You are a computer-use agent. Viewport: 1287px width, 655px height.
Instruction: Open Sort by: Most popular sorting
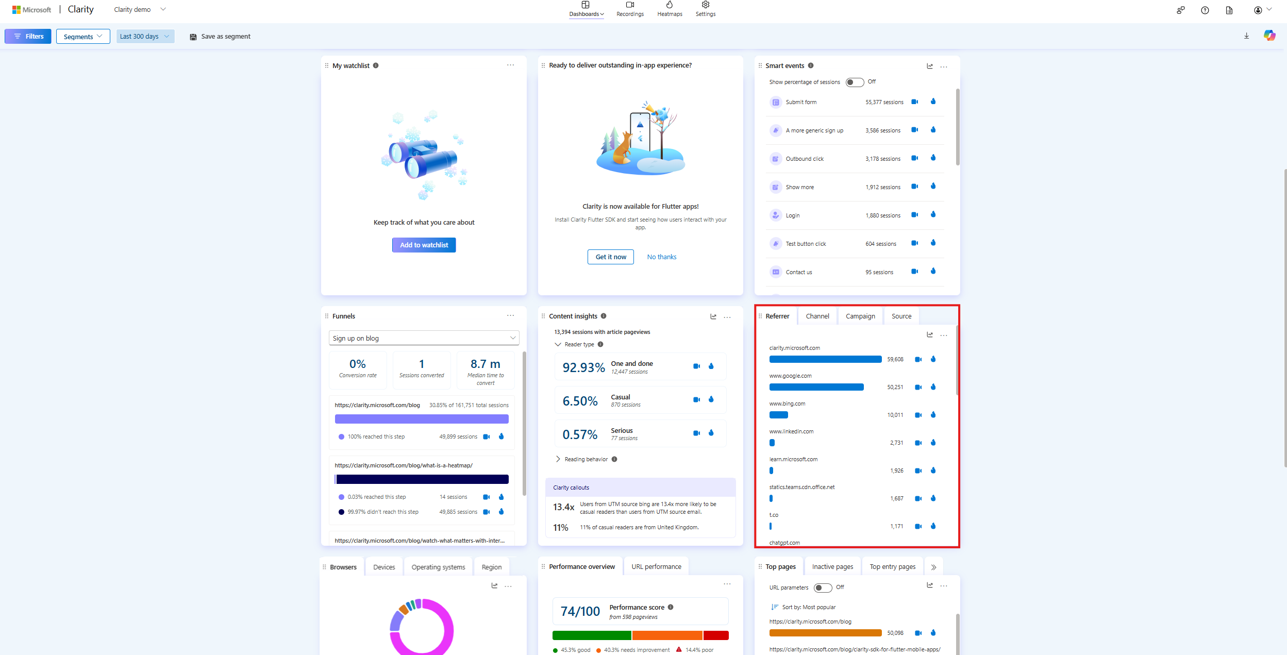[803, 607]
